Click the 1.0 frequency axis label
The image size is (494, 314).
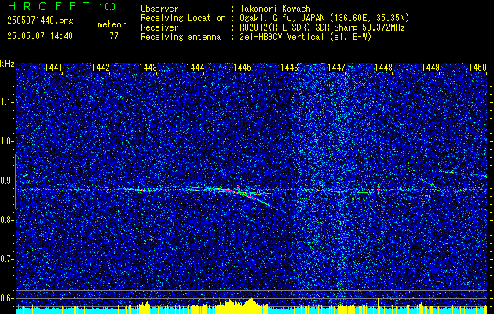(x=6, y=142)
